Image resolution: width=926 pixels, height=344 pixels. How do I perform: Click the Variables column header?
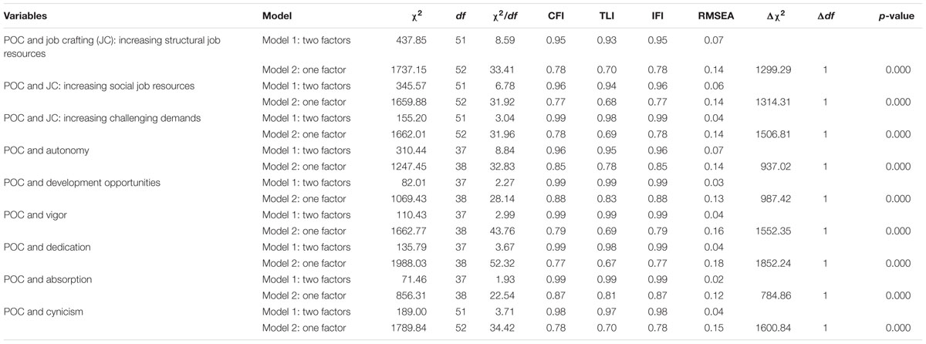[x=25, y=15]
